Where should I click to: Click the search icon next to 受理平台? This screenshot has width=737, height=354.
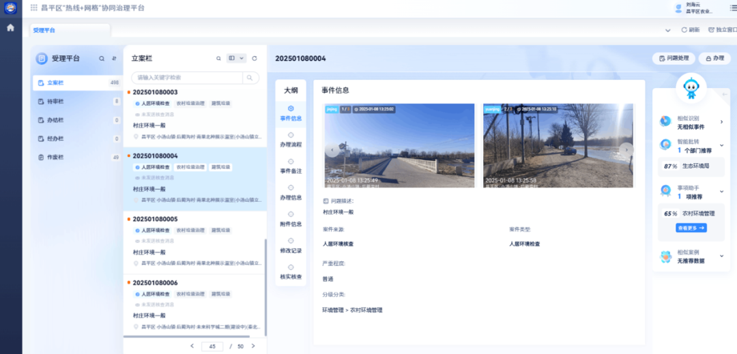(x=102, y=59)
